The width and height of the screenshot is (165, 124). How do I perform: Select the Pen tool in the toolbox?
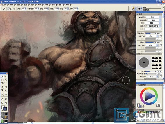(x=3, y=87)
